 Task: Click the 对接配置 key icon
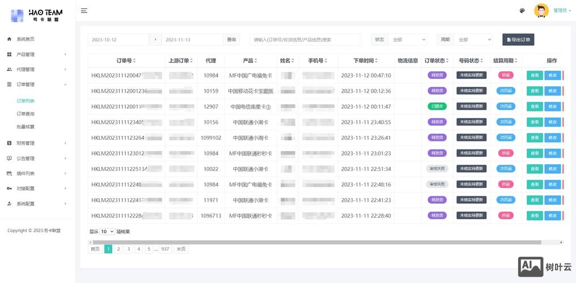[x=10, y=188]
